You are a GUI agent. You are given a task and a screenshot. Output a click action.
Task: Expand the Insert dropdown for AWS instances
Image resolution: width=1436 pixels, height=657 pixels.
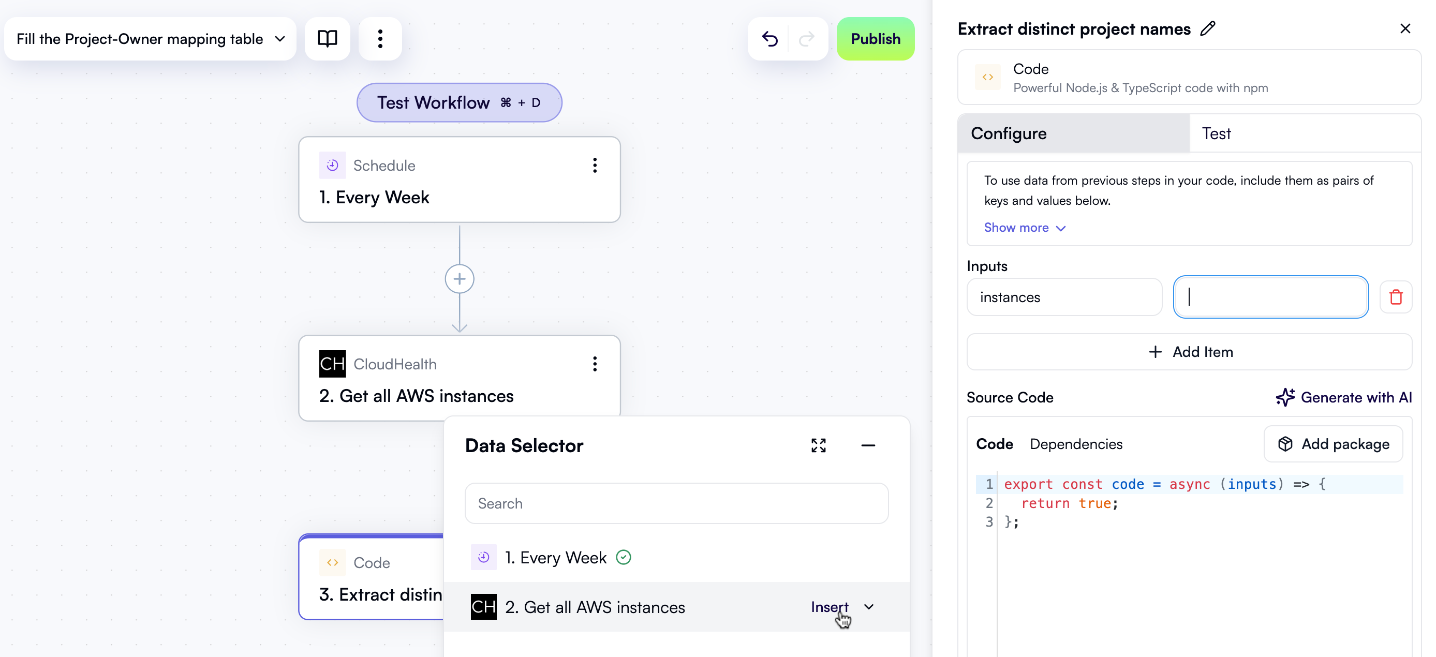tap(868, 607)
